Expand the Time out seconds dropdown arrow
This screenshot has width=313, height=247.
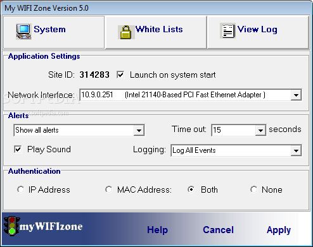tap(260, 130)
